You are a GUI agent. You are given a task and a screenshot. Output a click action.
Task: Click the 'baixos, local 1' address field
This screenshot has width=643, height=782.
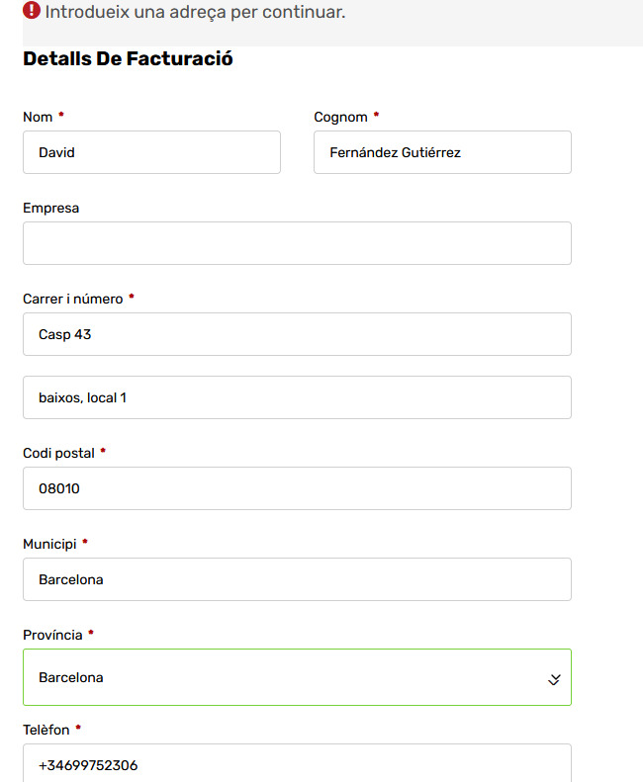tap(297, 397)
